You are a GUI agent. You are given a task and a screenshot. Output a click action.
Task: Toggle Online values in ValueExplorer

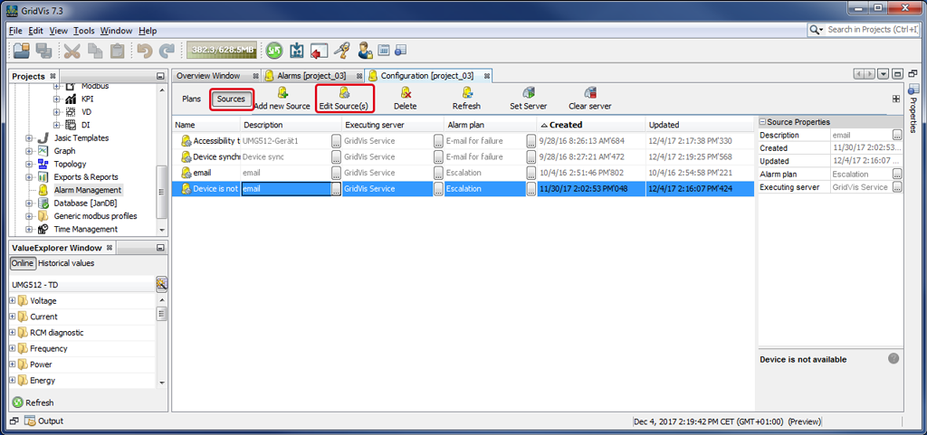[22, 263]
